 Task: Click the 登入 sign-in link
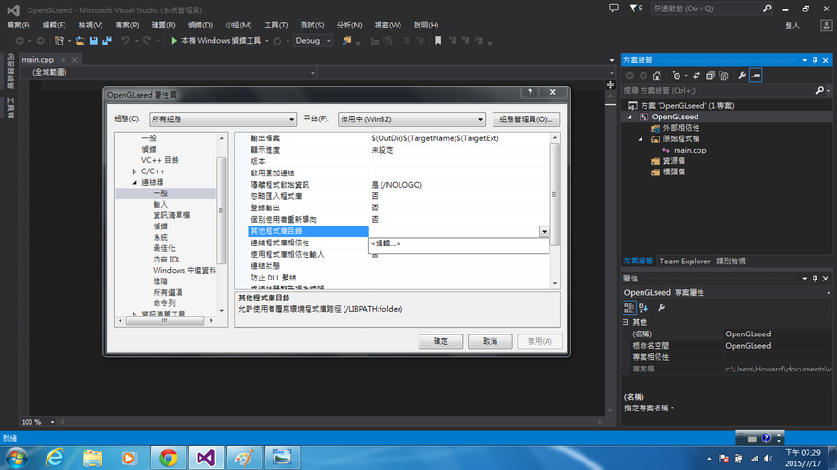pyautogui.click(x=792, y=26)
